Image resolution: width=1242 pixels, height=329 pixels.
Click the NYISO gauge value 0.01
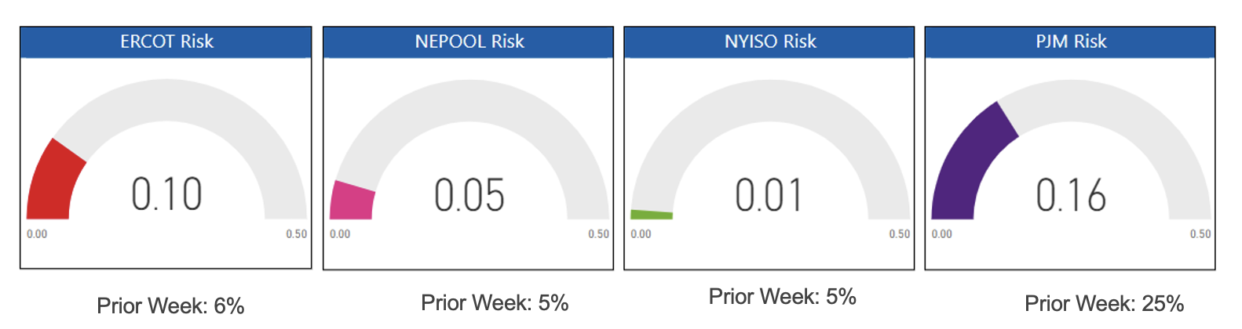coord(769,195)
